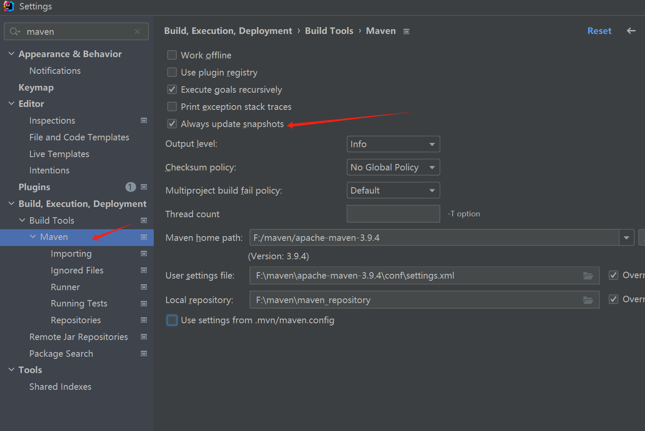
Task: Click the Thread count input field
Action: 393,214
